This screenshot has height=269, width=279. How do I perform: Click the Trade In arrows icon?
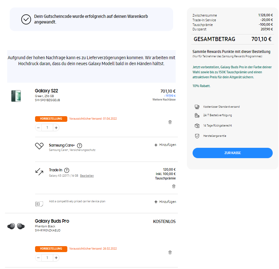pyautogui.click(x=39, y=172)
